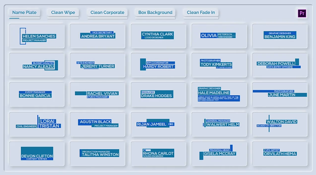316x175 pixels.
Task: Select the Hale Madeline description template
Action: pyautogui.click(x=219, y=94)
